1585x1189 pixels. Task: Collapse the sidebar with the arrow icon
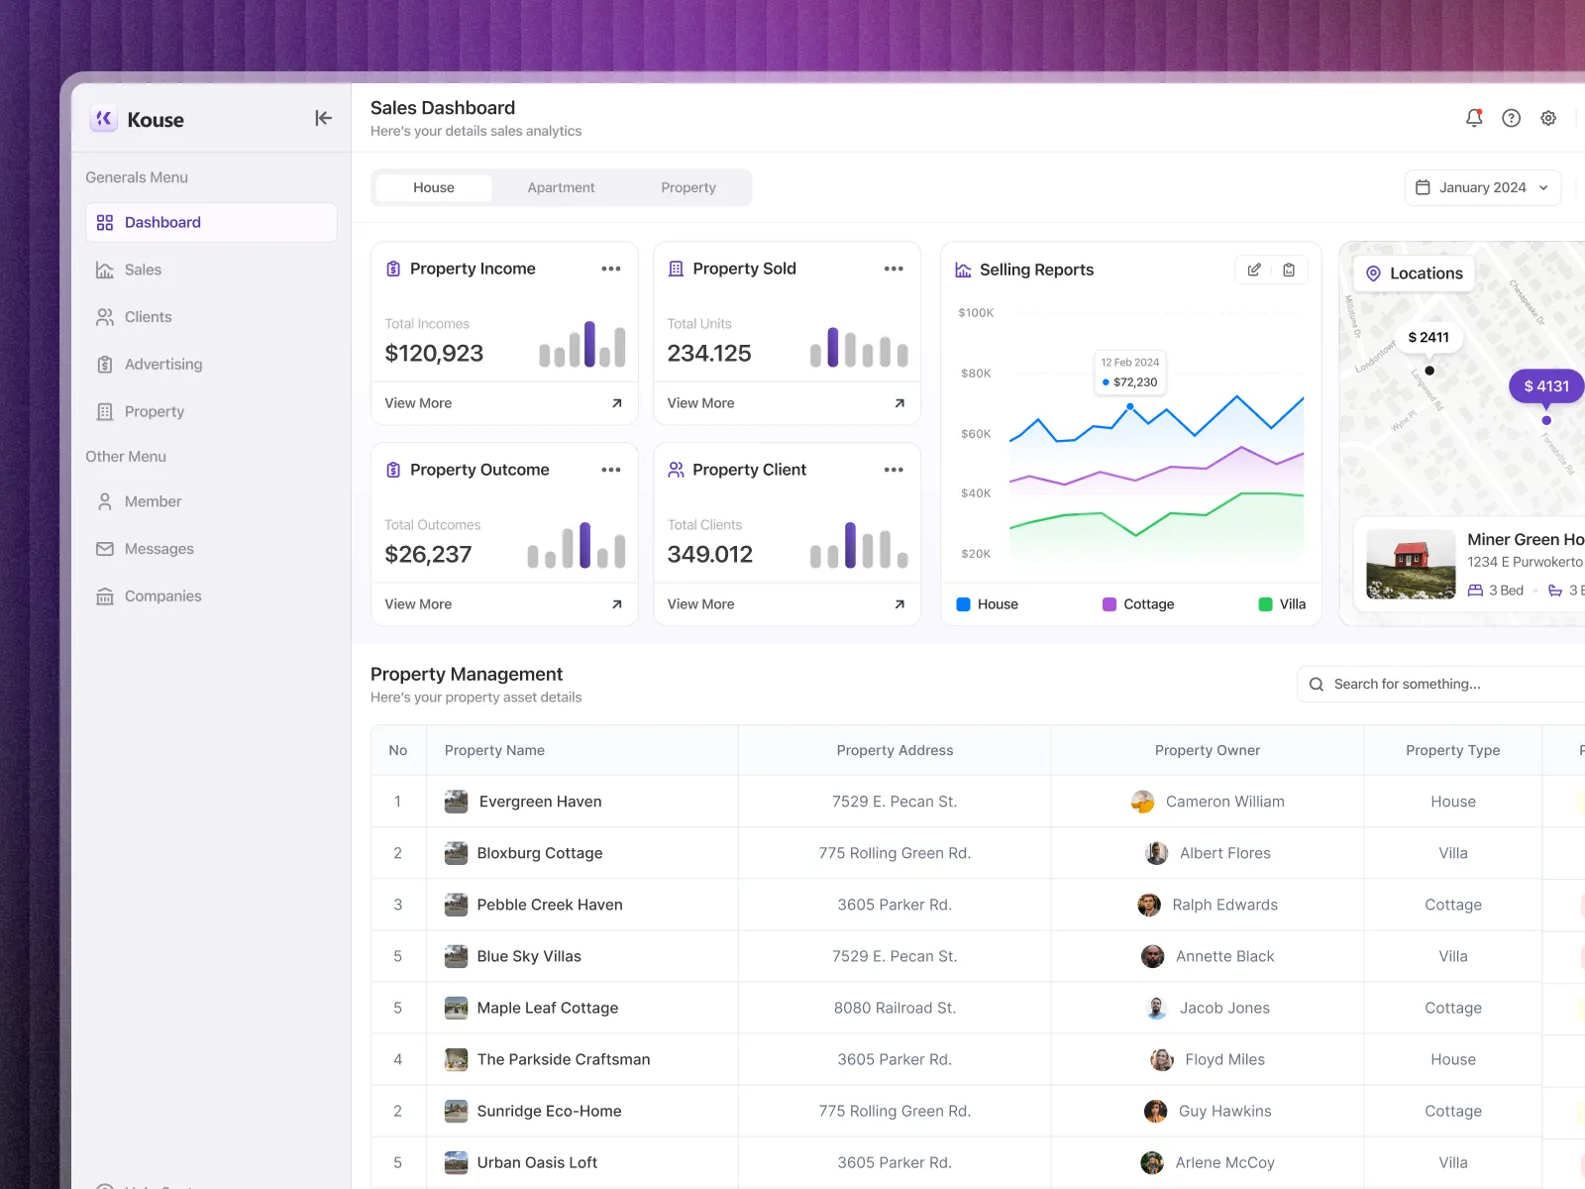[323, 119]
